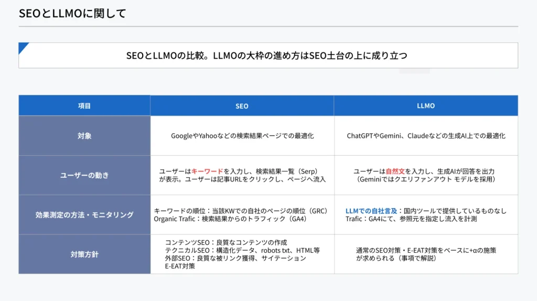The image size is (537, 301).
Task: Select the "ユーザーの動き" row label
Action: coord(84,175)
